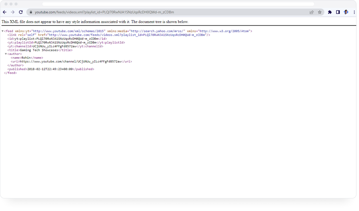The image size is (359, 211).
Task: Collapse the feed element disclosure triangle
Action: [3, 31]
